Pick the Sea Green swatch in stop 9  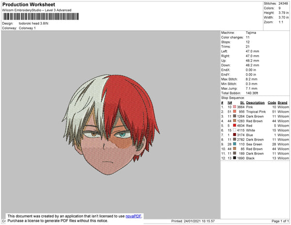(235, 144)
